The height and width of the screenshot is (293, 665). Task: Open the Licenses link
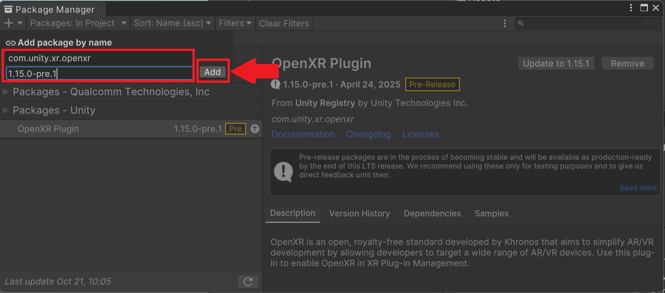(x=420, y=134)
